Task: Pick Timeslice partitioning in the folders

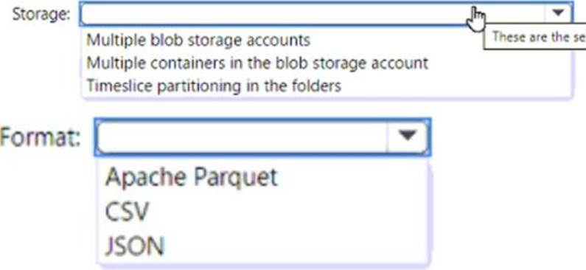Action: pos(214,86)
